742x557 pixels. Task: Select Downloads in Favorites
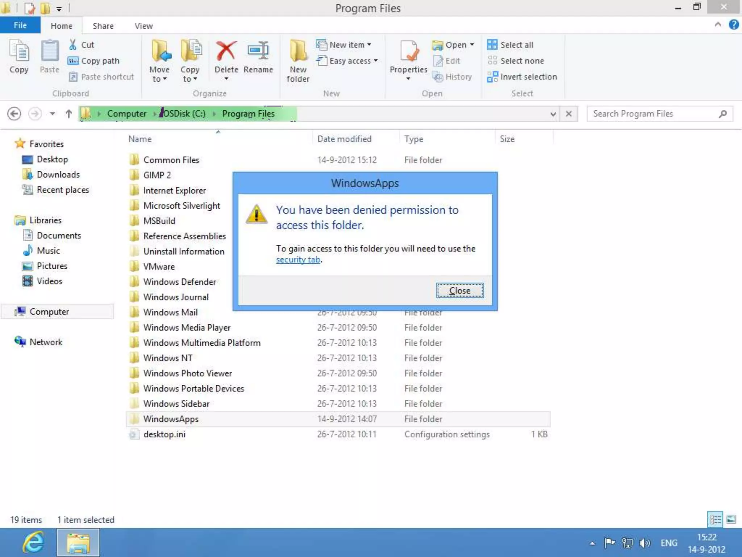point(51,174)
